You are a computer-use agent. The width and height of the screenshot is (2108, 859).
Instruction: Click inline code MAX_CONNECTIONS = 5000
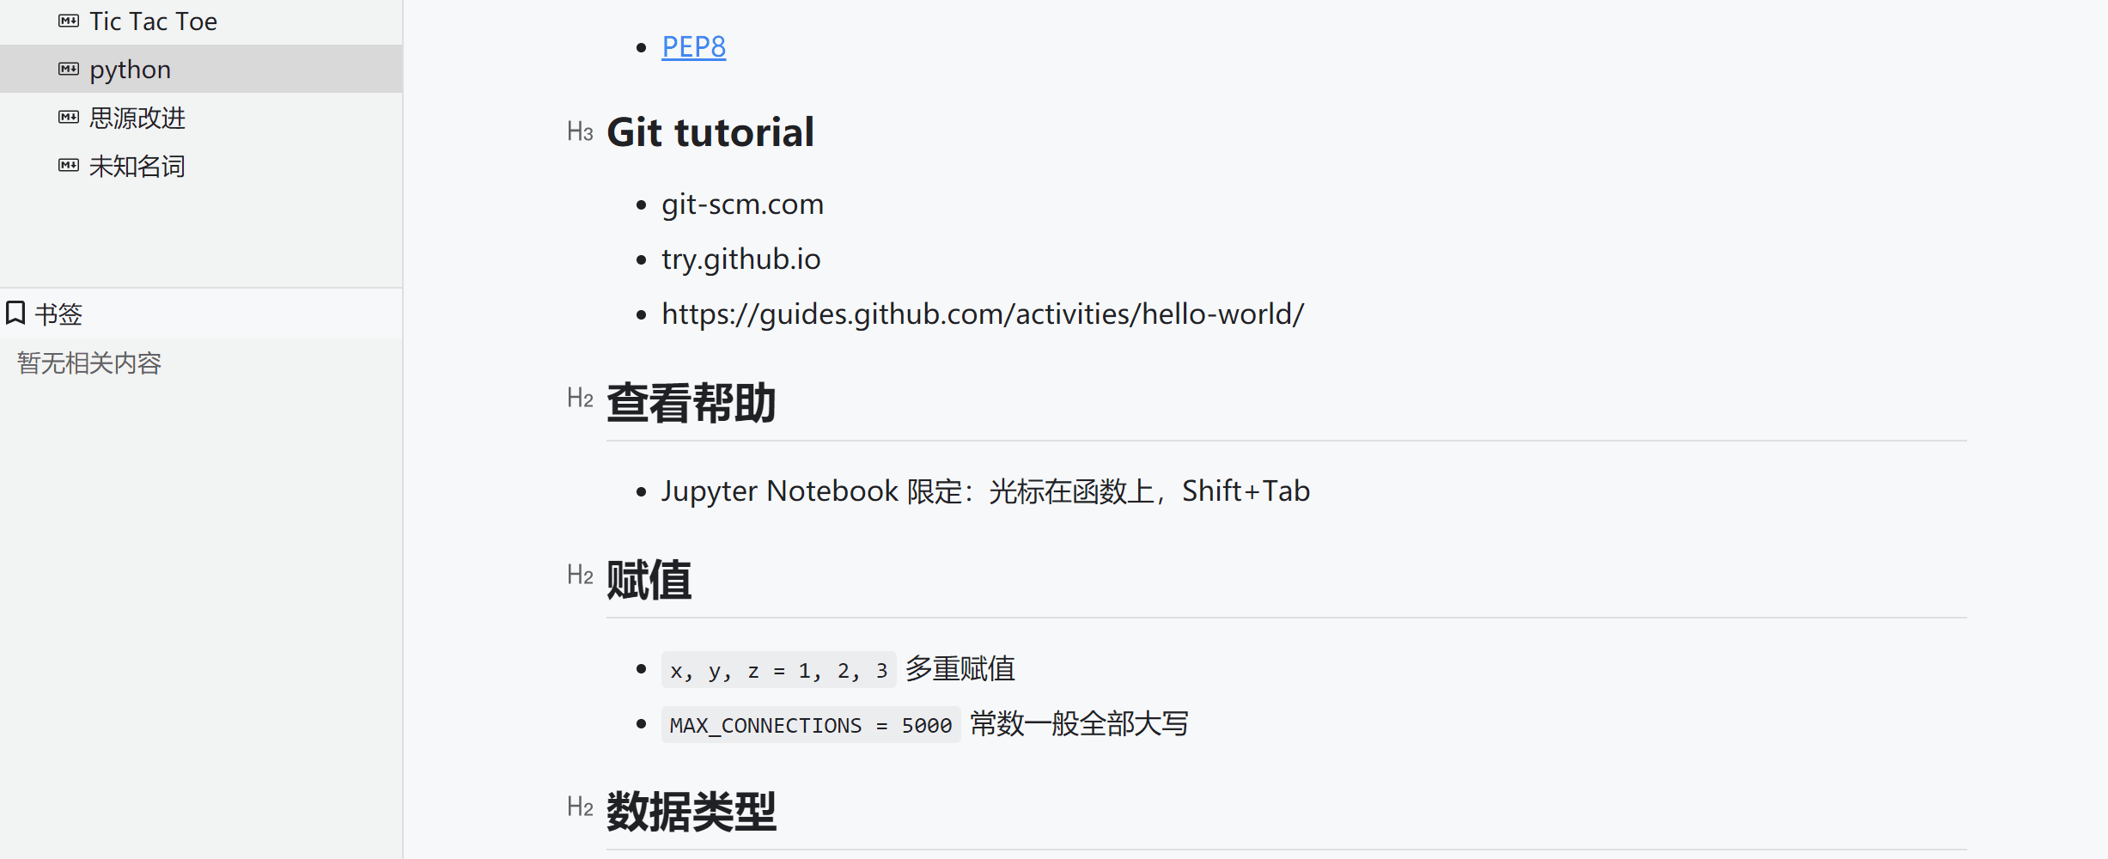coord(811,725)
